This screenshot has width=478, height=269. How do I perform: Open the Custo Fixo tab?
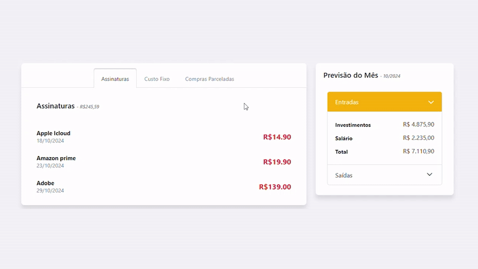click(157, 79)
